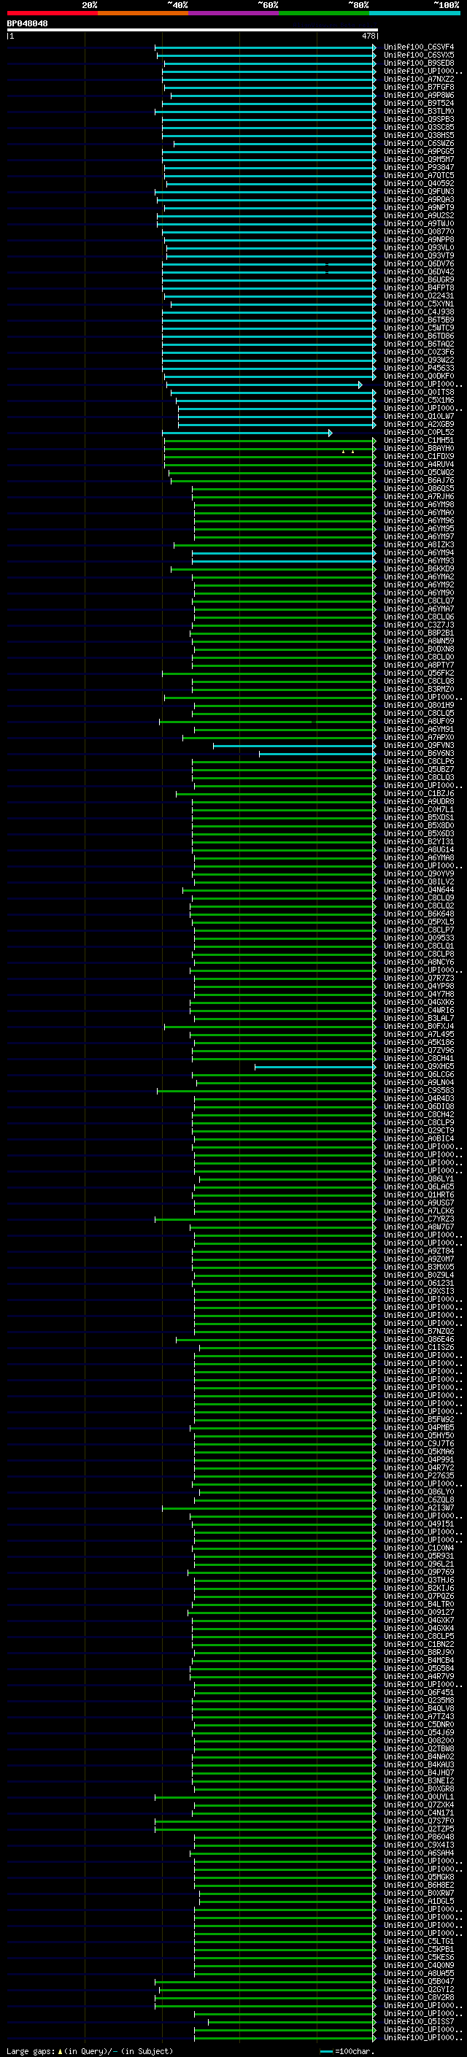Select label UniRef100_Q9FVN3
467x2057 pixels.
click(x=419, y=746)
